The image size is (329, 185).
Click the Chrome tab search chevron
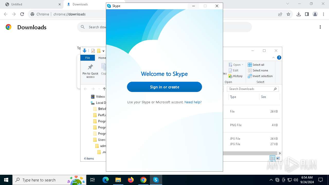(288, 4)
